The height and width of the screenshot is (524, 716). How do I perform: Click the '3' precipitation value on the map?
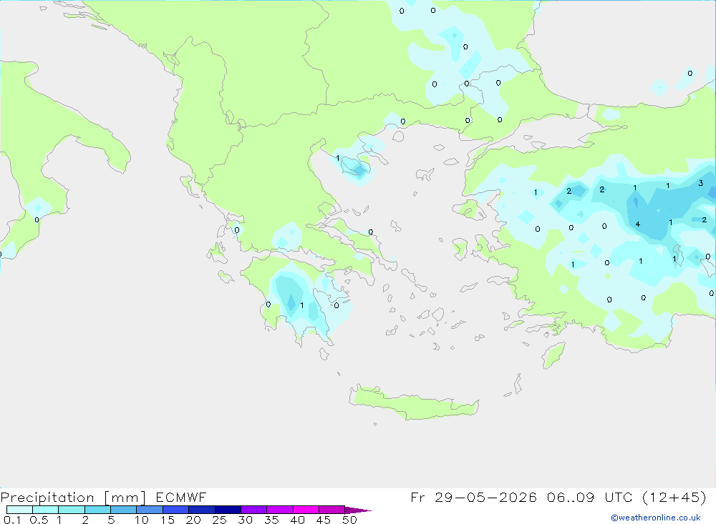pos(701,183)
